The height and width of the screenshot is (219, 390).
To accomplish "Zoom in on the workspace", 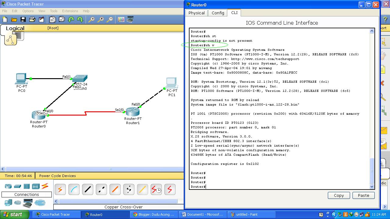I will pos(91,19).
